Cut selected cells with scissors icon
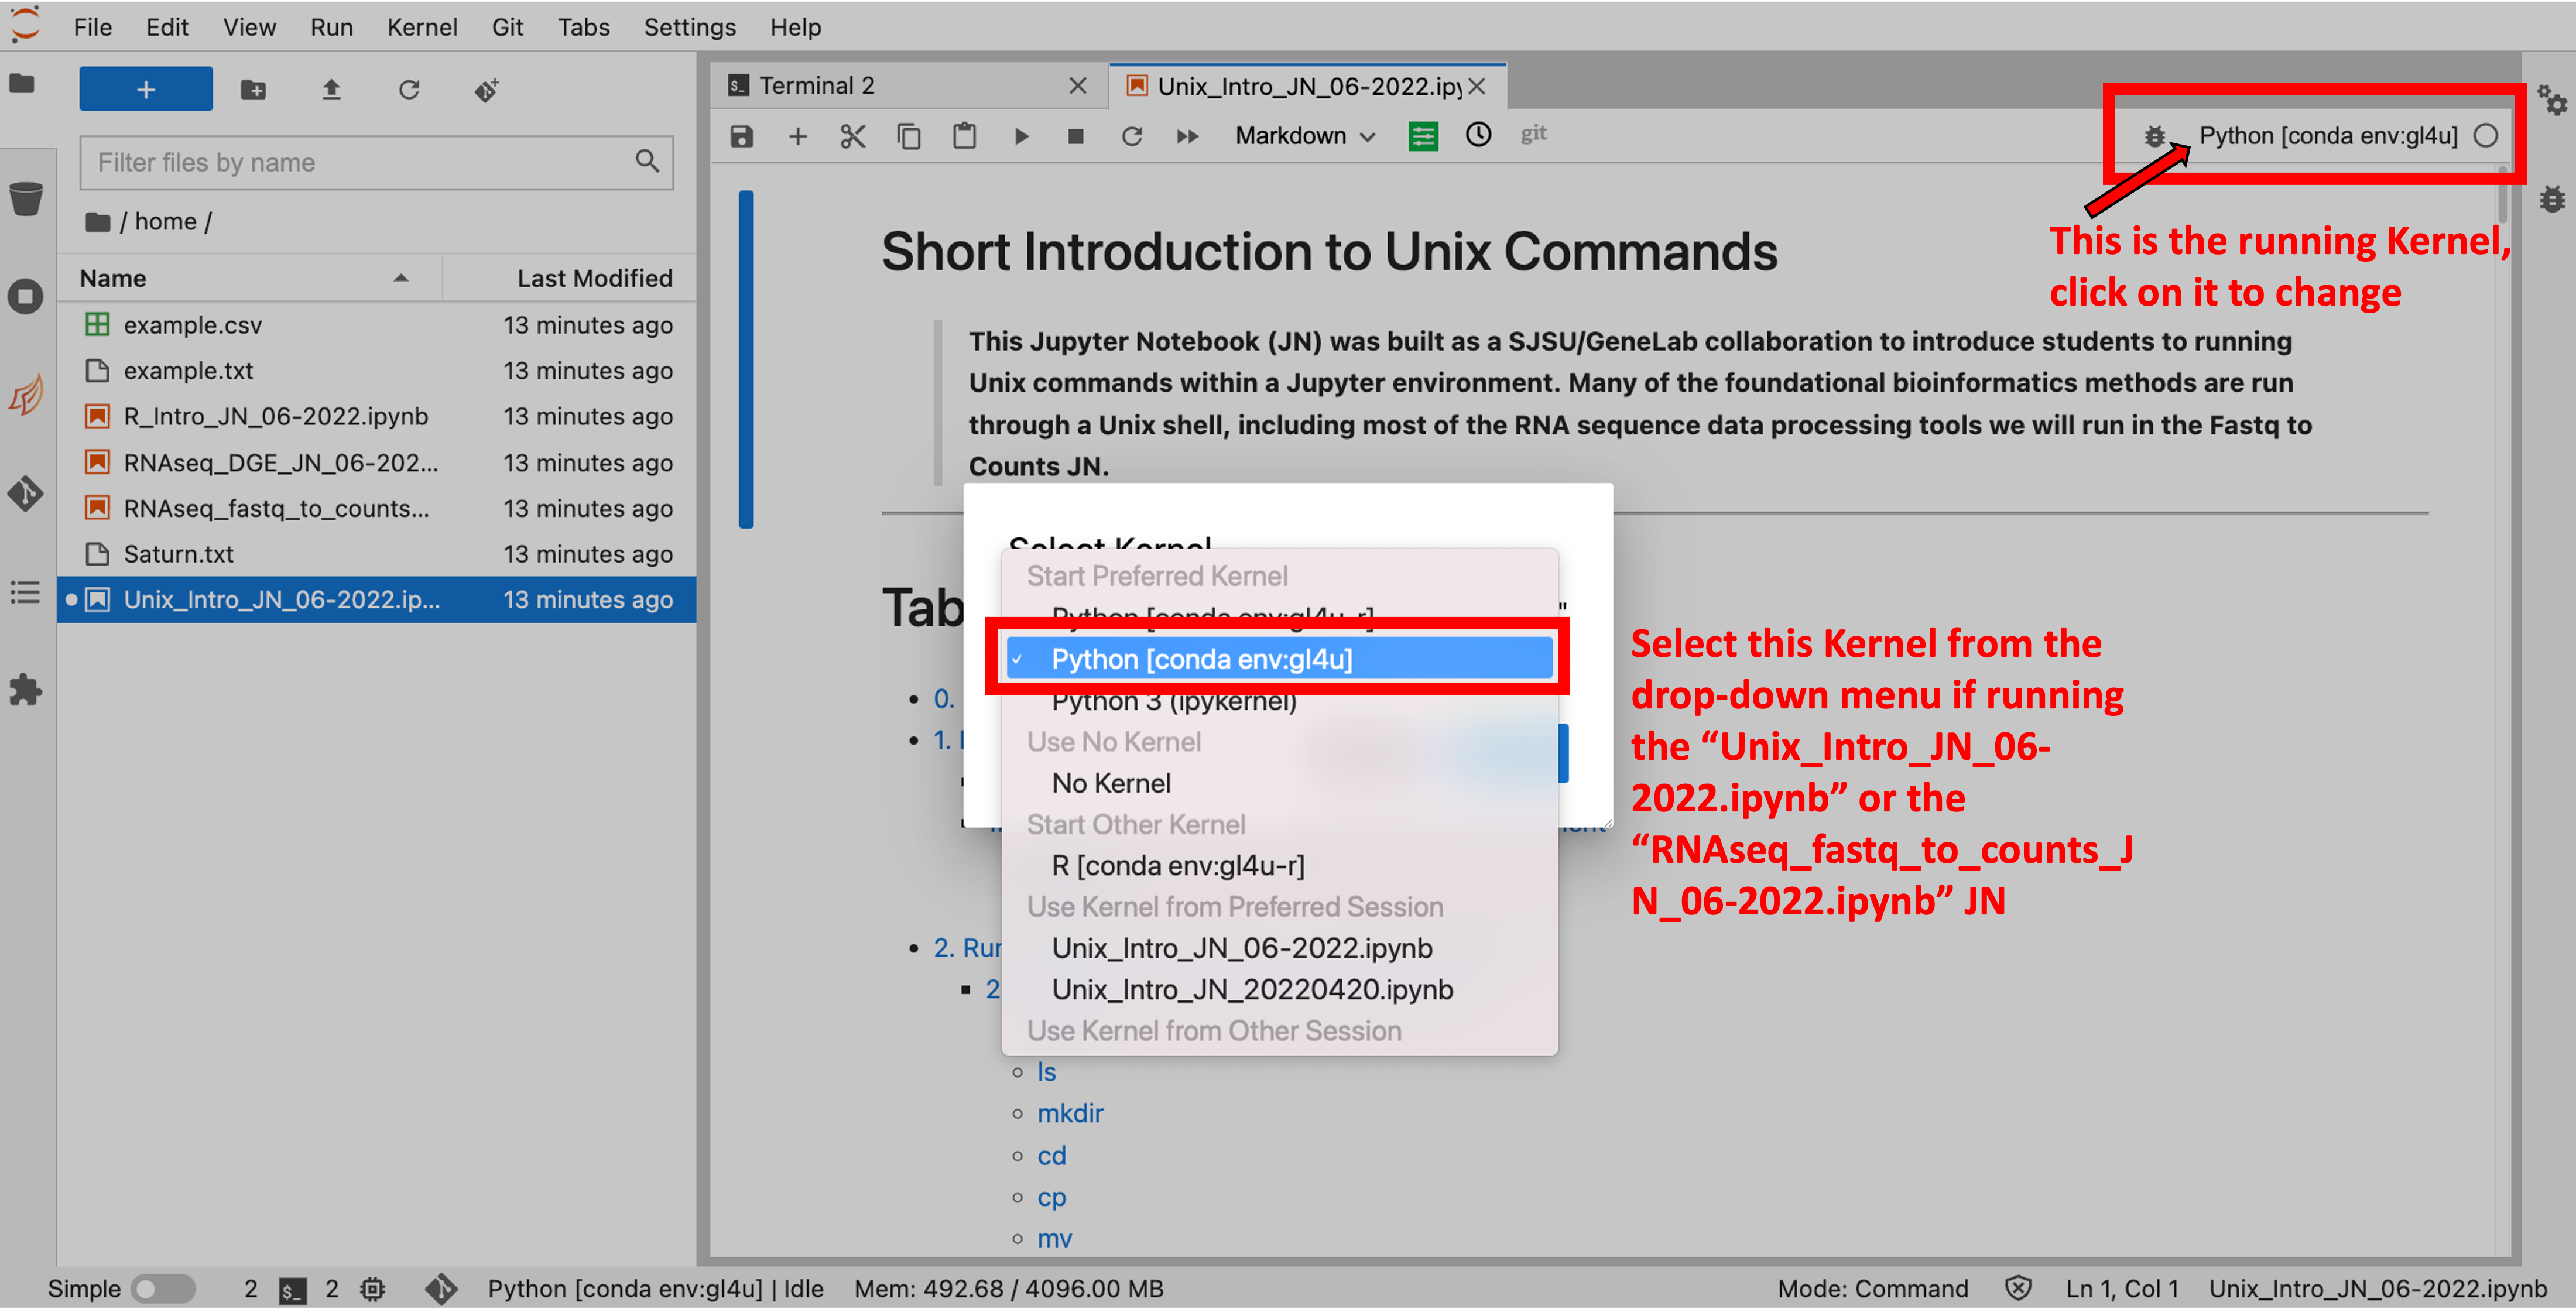Screen dimensions: 2576x1309 click(852, 136)
